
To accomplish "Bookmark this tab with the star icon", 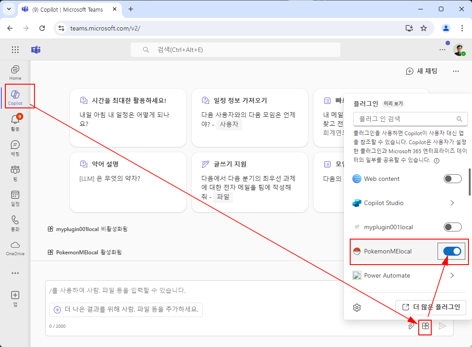I will click(424, 28).
